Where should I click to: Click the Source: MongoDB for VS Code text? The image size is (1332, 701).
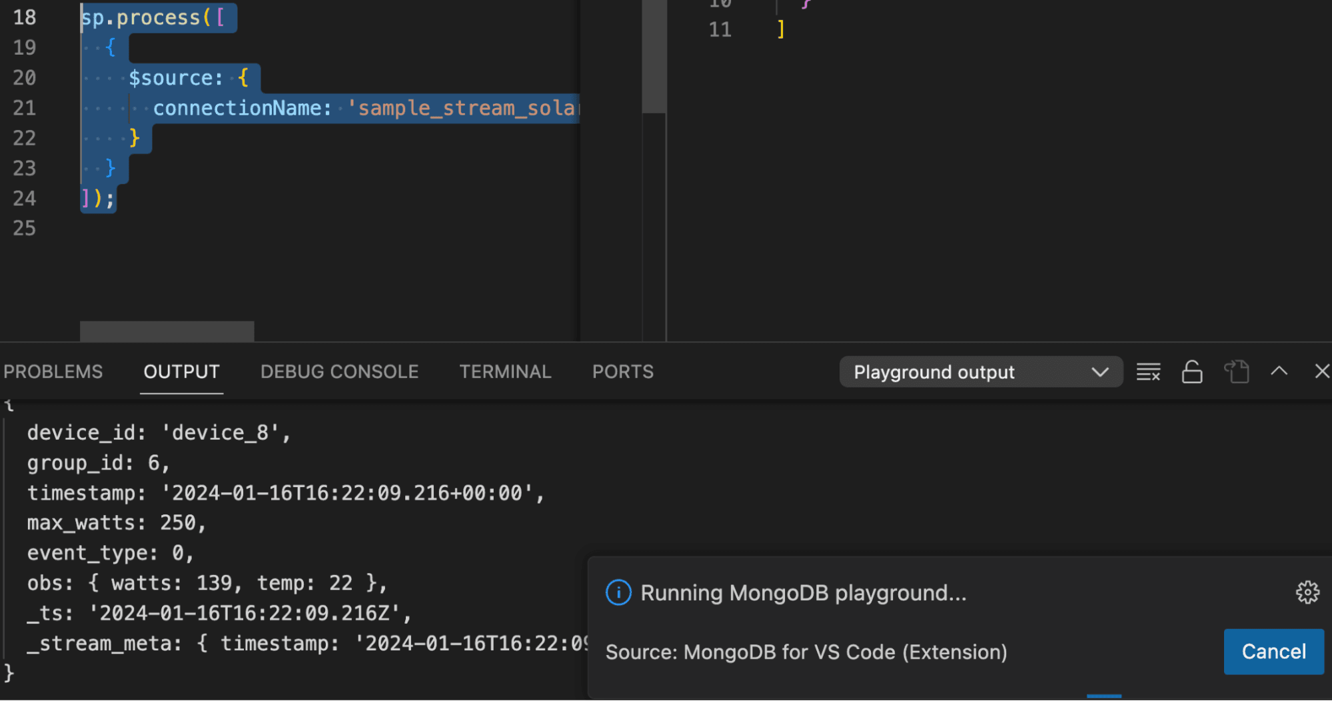click(806, 652)
